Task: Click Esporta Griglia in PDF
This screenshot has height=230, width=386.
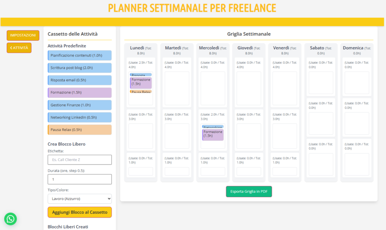Action: pos(249,192)
